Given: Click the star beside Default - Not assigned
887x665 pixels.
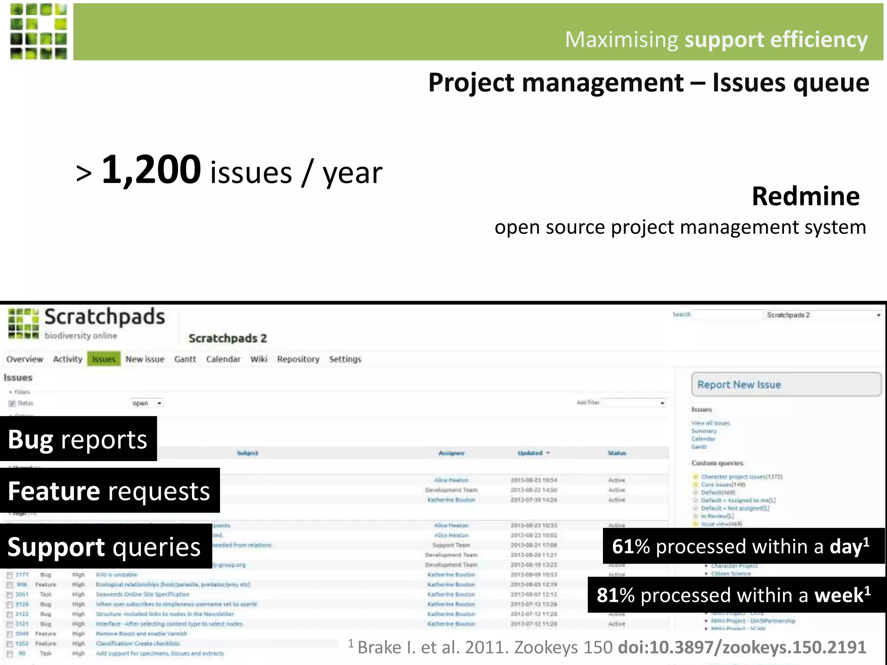Looking at the screenshot, I should point(696,508).
